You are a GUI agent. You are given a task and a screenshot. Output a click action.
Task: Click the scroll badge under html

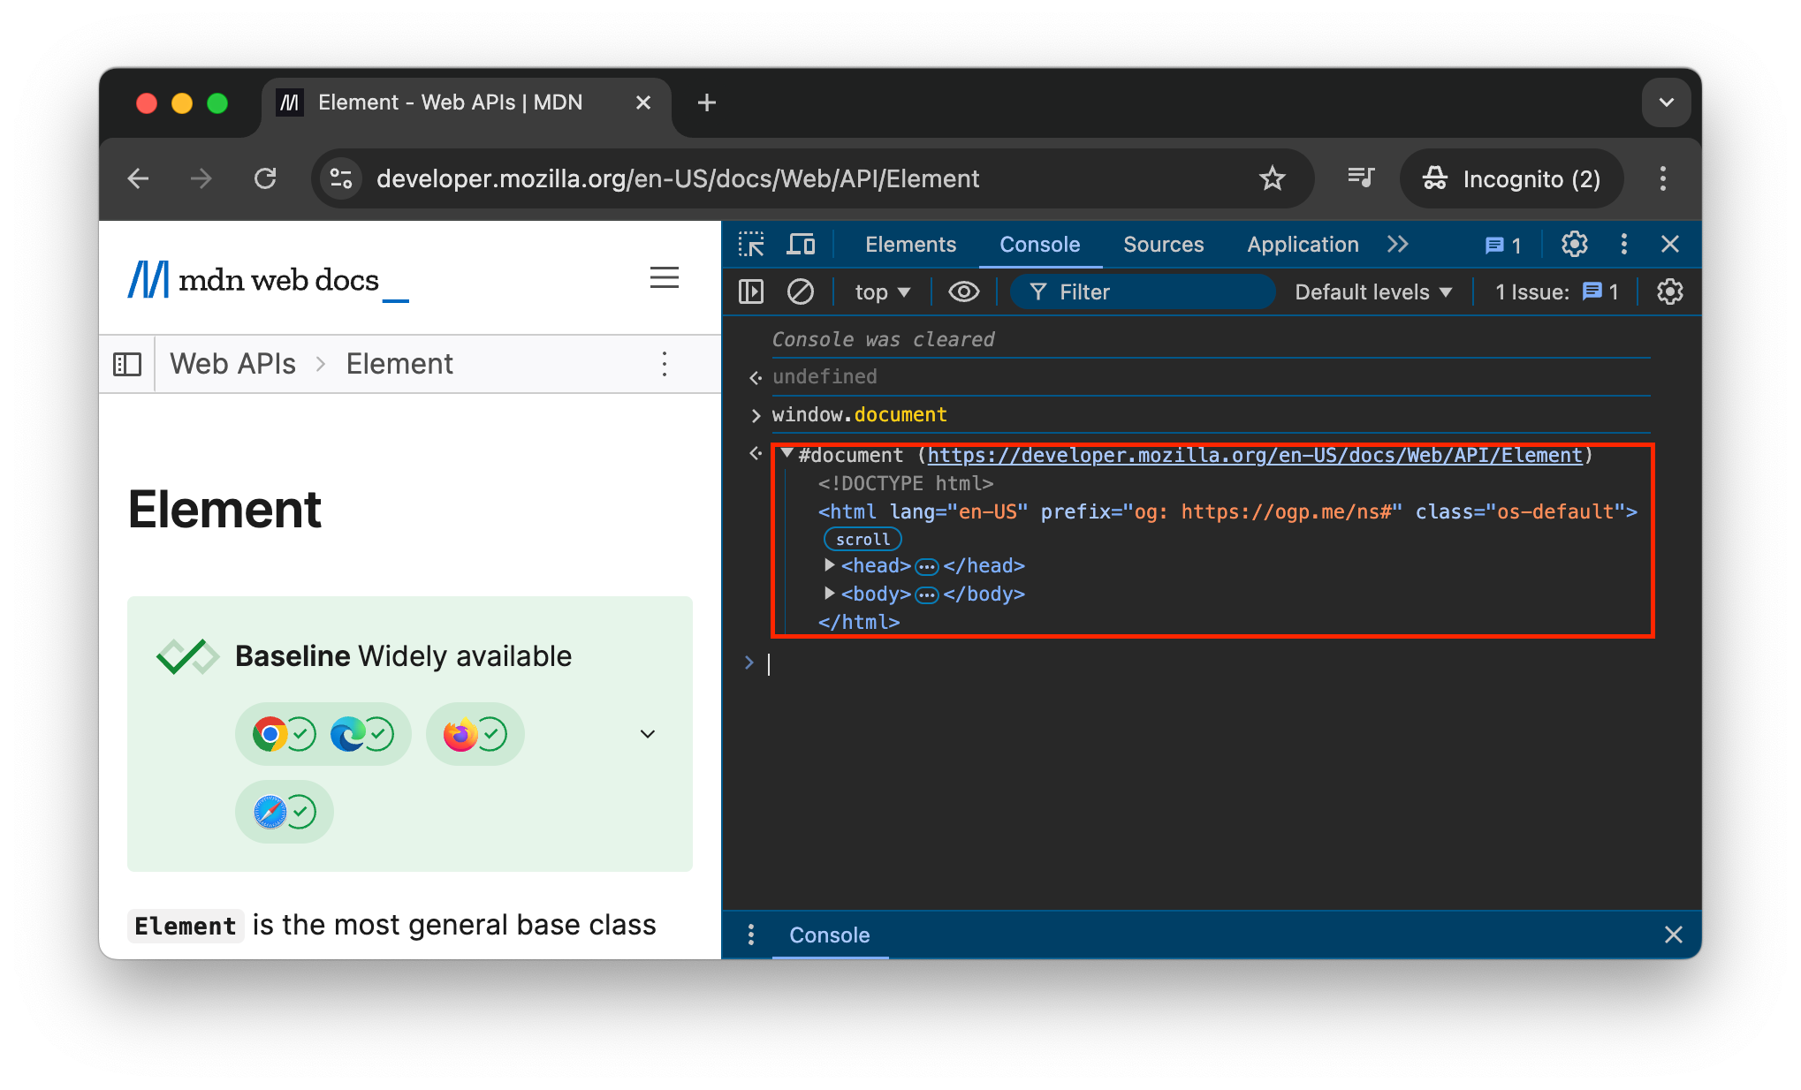click(863, 540)
